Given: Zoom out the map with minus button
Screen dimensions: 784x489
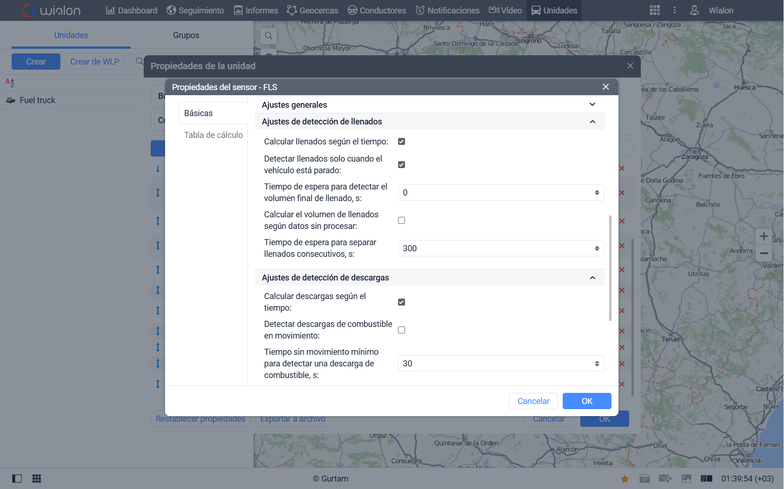Looking at the screenshot, I should click(764, 253).
